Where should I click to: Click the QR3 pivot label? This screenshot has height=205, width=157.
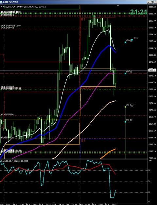135,38
